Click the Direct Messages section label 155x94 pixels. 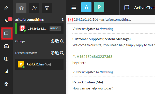pyautogui.click(x=26, y=53)
